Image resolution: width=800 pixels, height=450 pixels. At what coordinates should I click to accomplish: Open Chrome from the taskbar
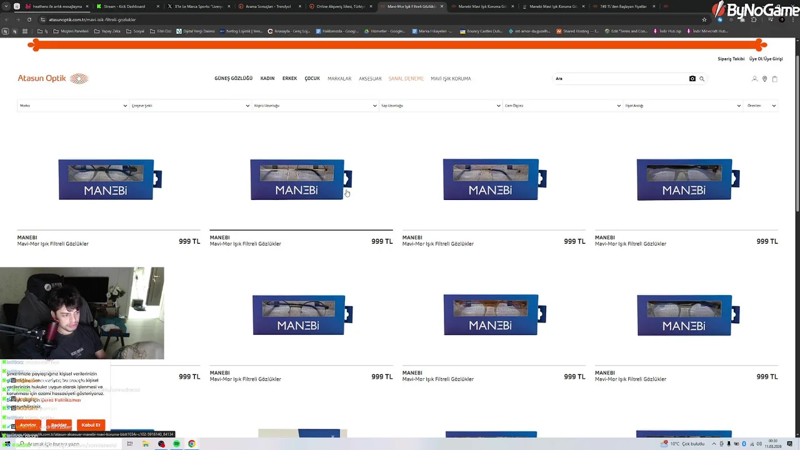point(192,444)
